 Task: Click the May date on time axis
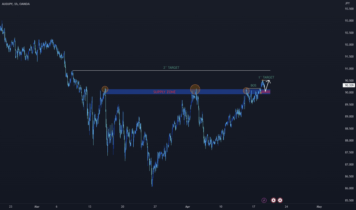(x=319, y=207)
